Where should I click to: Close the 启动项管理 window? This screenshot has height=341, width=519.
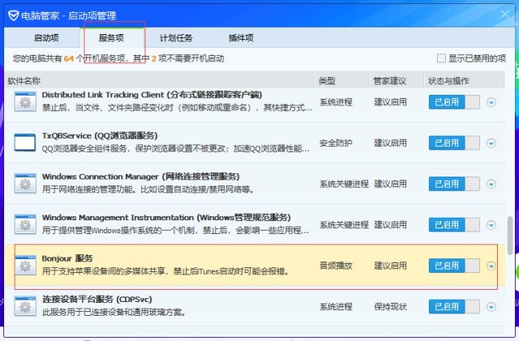tap(504, 15)
